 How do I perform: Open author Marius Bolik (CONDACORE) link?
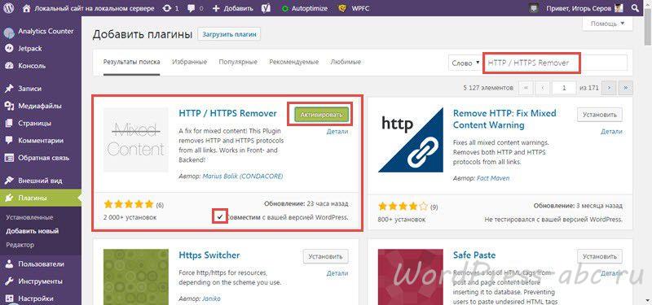point(242,176)
